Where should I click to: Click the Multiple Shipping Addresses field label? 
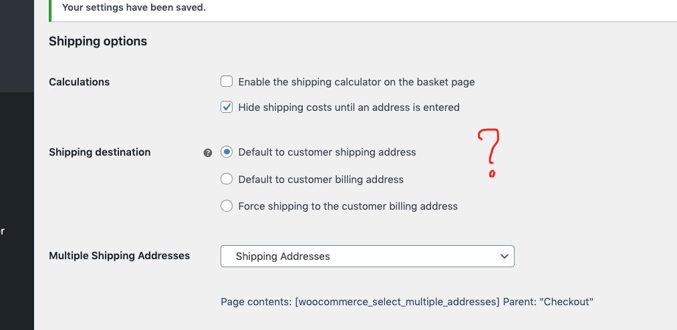pos(119,256)
